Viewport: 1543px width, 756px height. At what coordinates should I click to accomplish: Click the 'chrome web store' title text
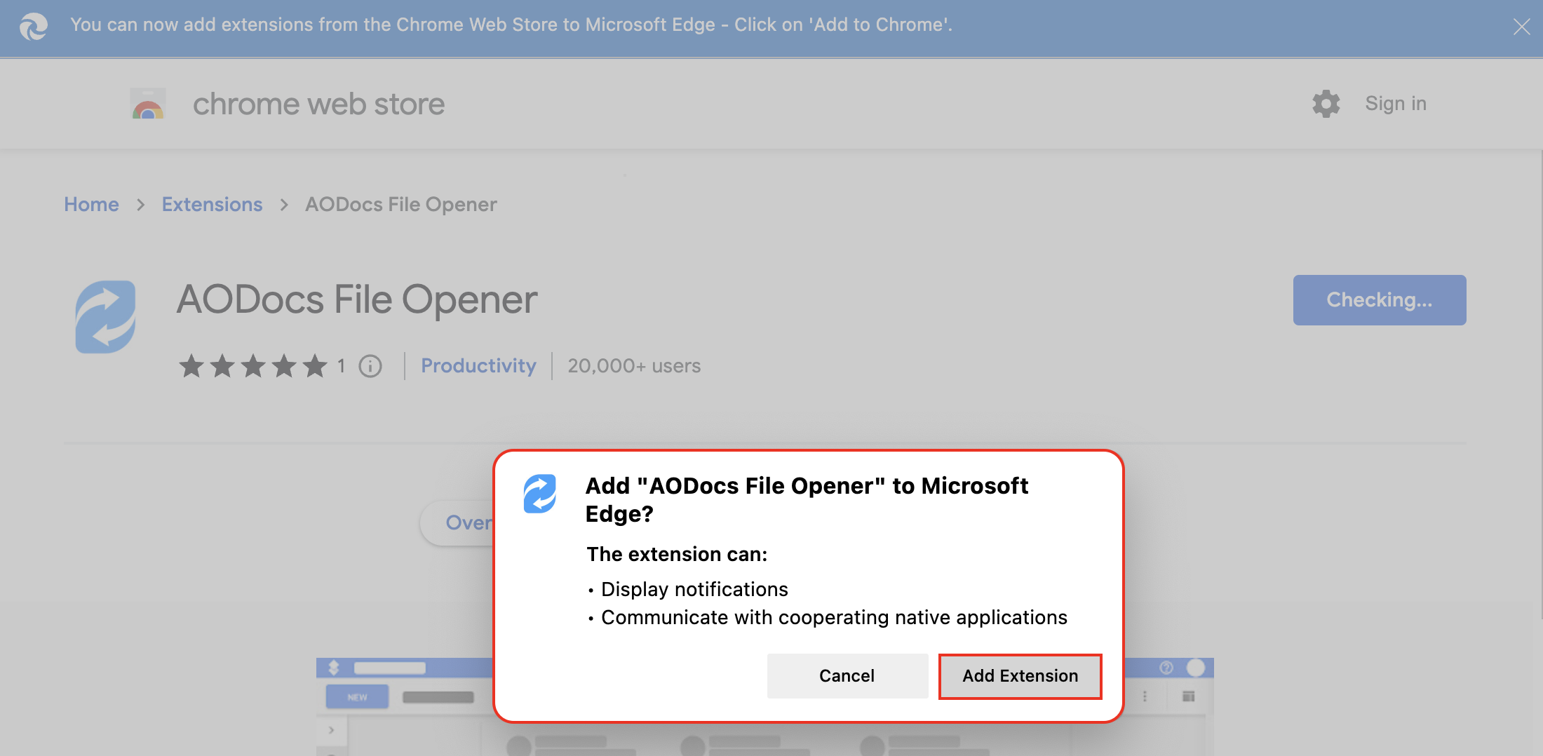[x=318, y=104]
